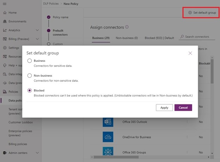
Task: Click the Environments sidebar icon
Action: (5, 21)
